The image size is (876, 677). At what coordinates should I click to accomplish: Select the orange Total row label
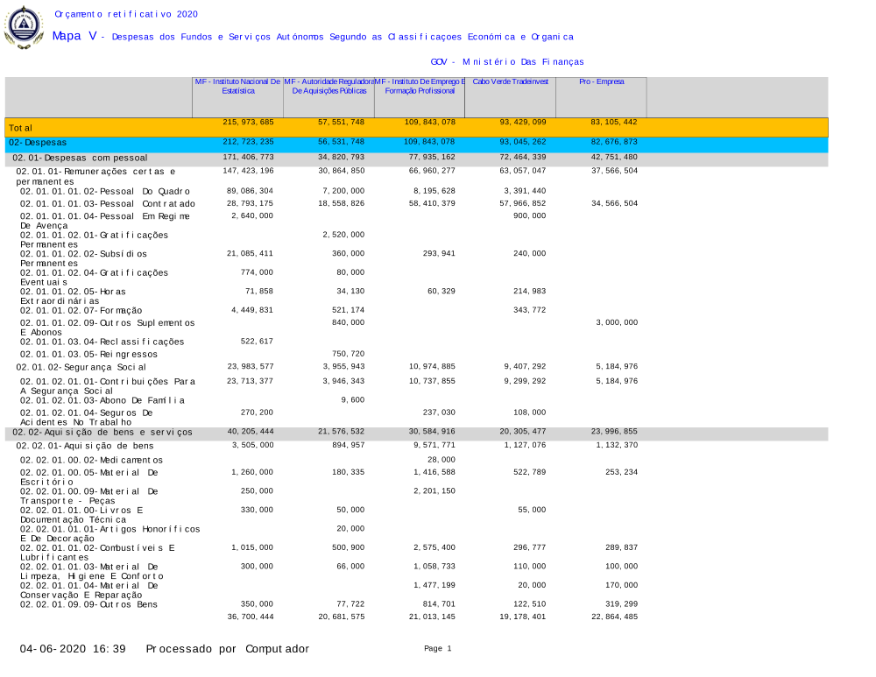click(21, 128)
